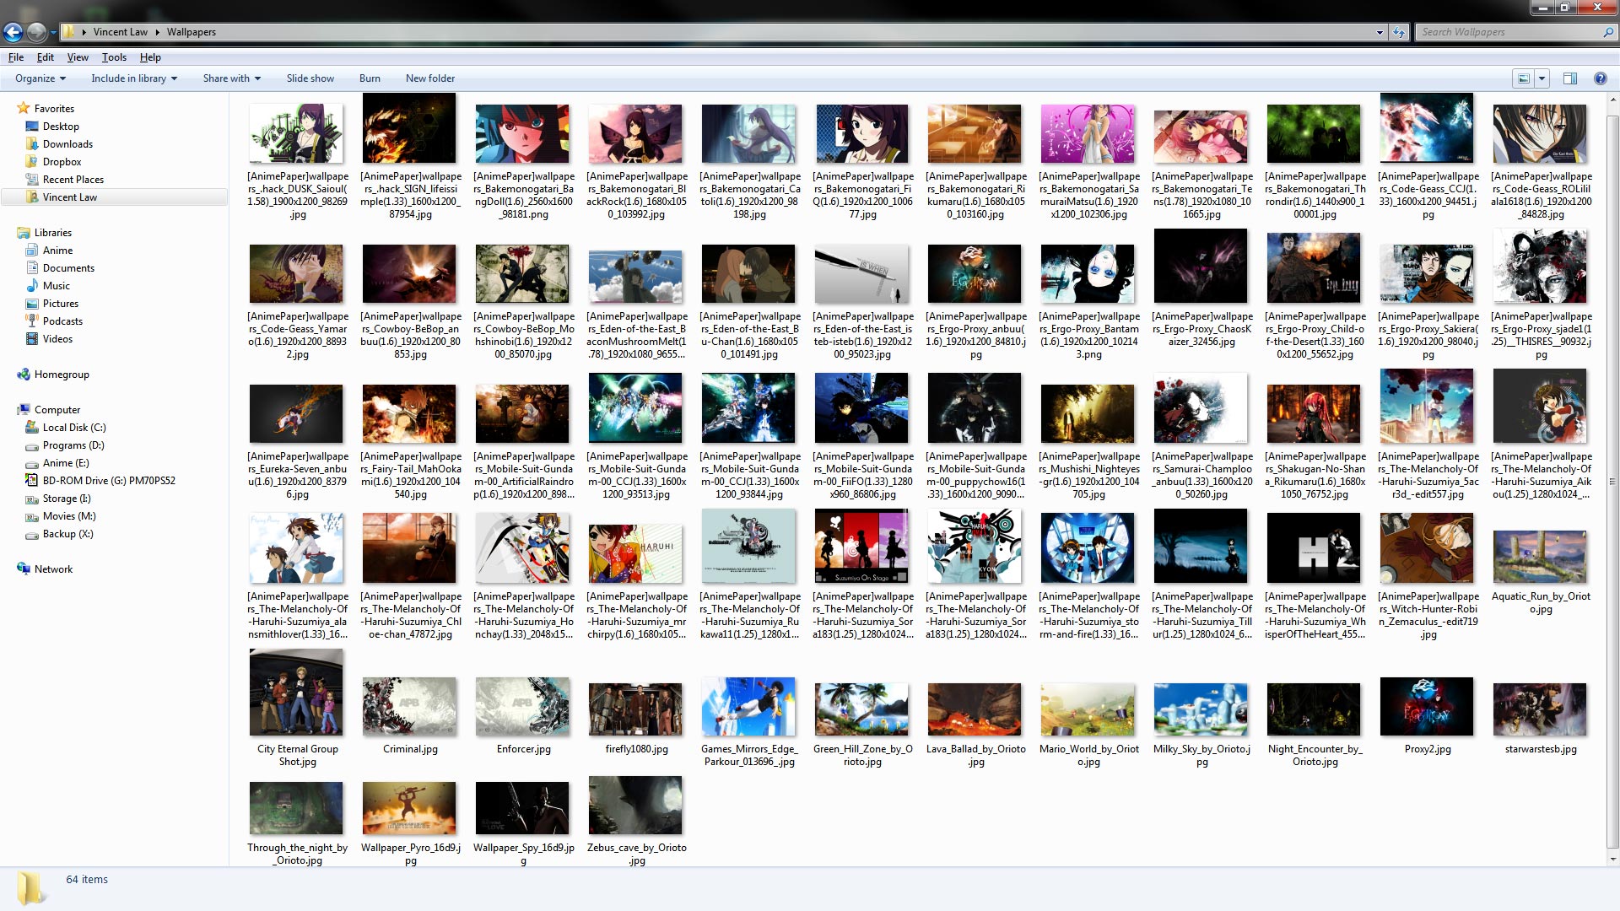Open the View menu
Viewport: 1620px width, 911px height.
click(78, 57)
